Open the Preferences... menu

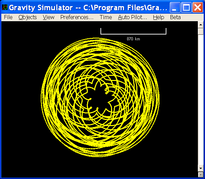(77, 17)
